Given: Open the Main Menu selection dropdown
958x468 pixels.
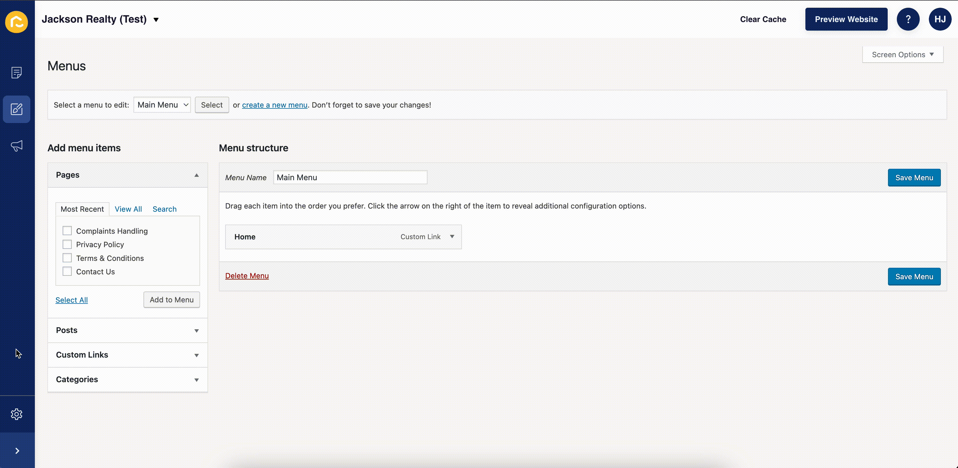Looking at the screenshot, I should pyautogui.click(x=162, y=105).
